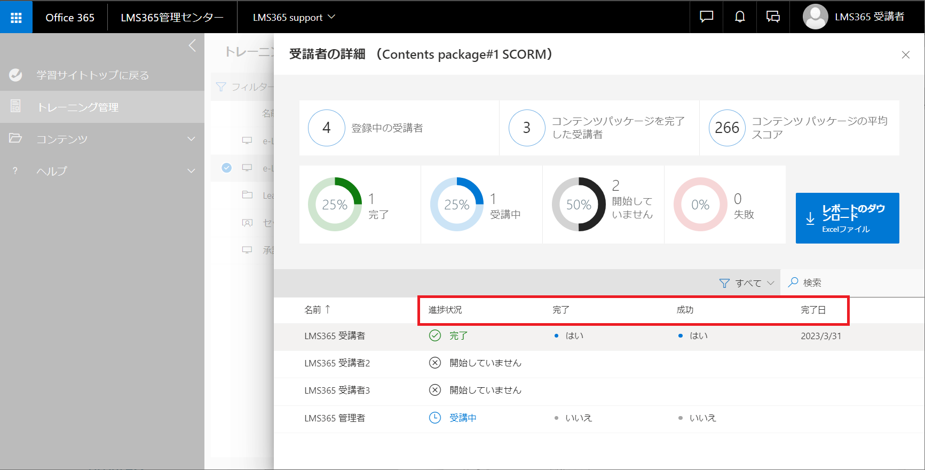
Task: Click the レポートのダウンロード Excel button
Action: coord(847,218)
